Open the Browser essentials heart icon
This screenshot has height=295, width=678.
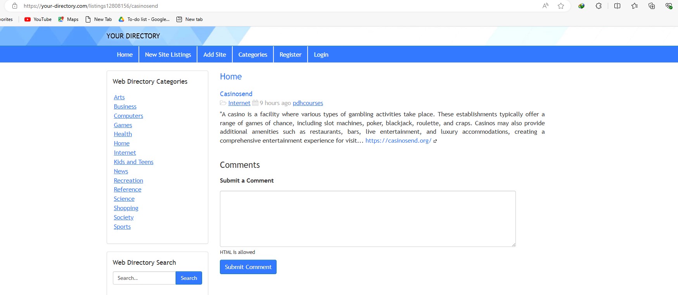point(669,6)
